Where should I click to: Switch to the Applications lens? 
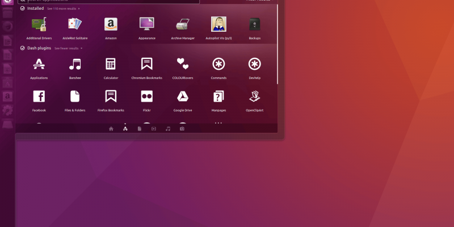[x=125, y=129]
